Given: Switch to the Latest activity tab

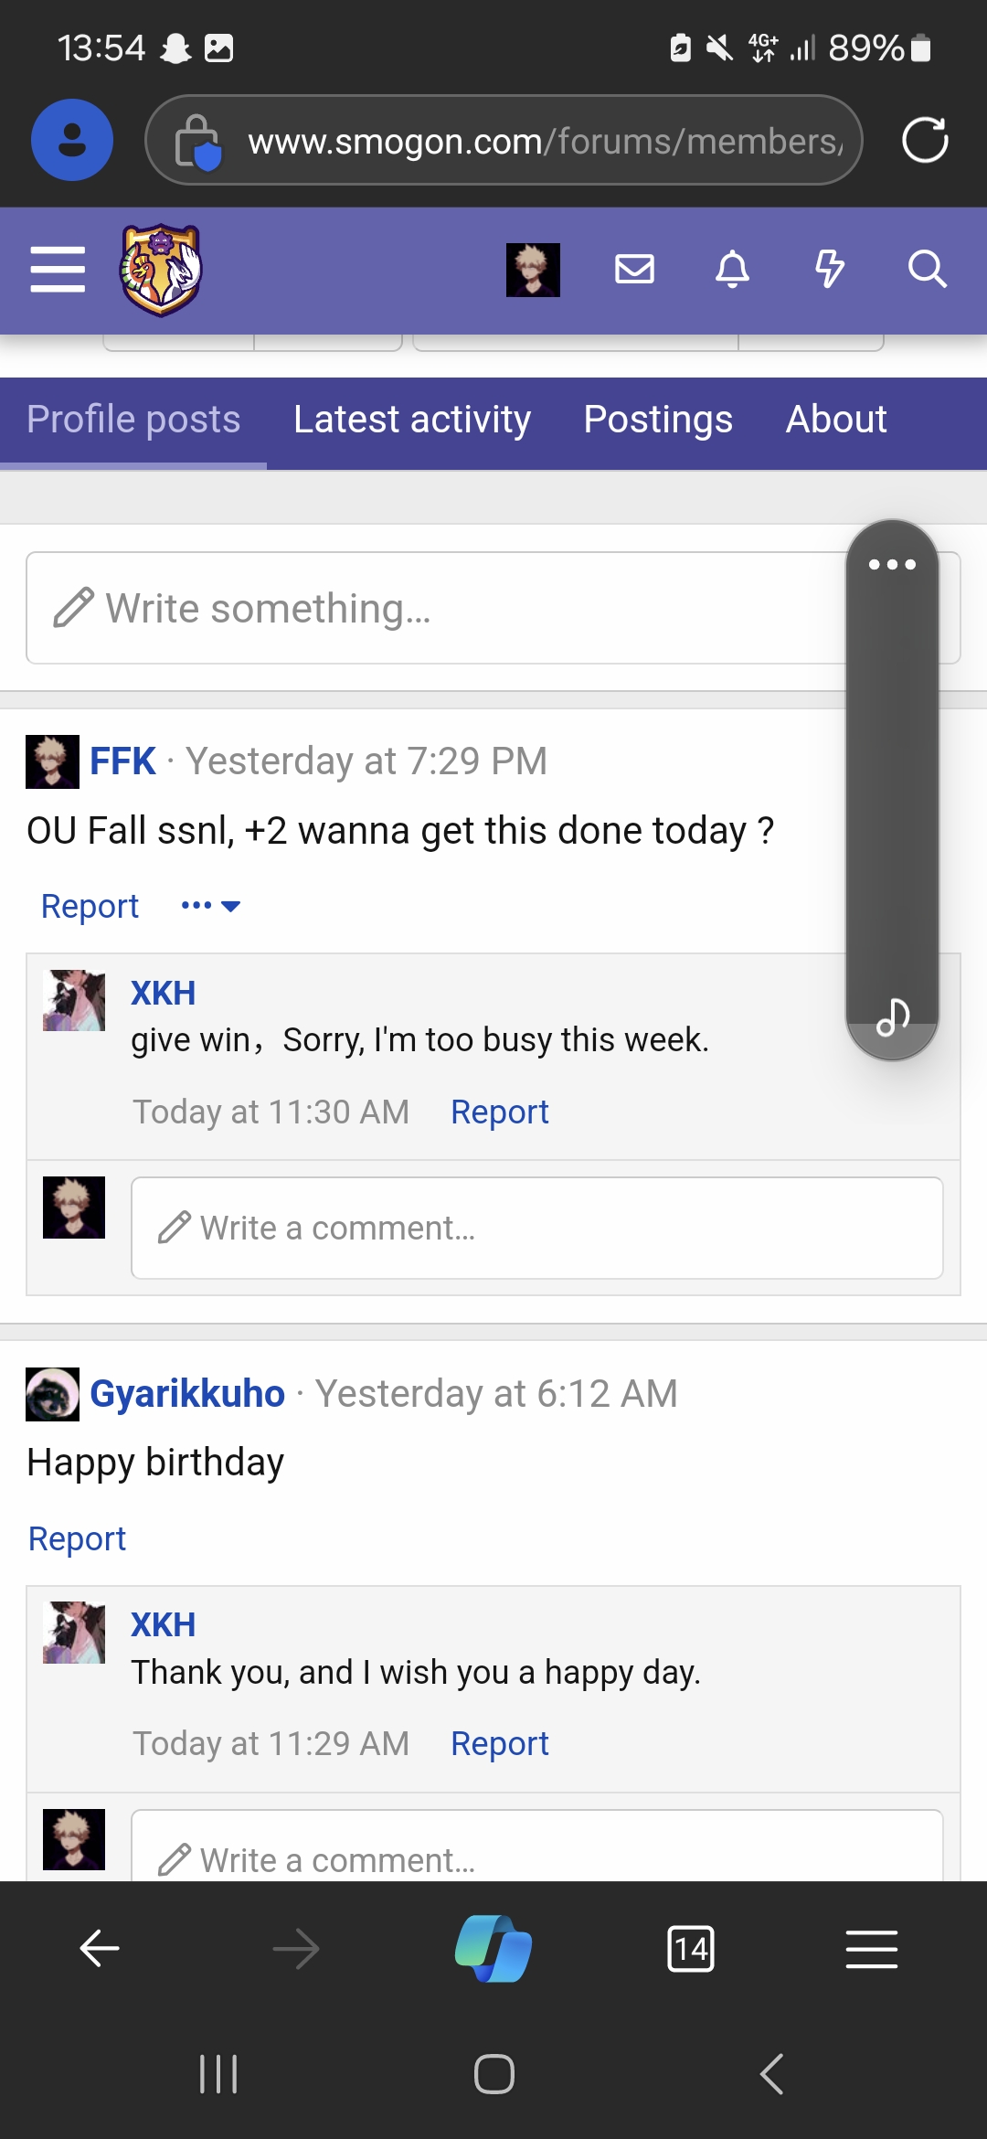Looking at the screenshot, I should coord(412,420).
